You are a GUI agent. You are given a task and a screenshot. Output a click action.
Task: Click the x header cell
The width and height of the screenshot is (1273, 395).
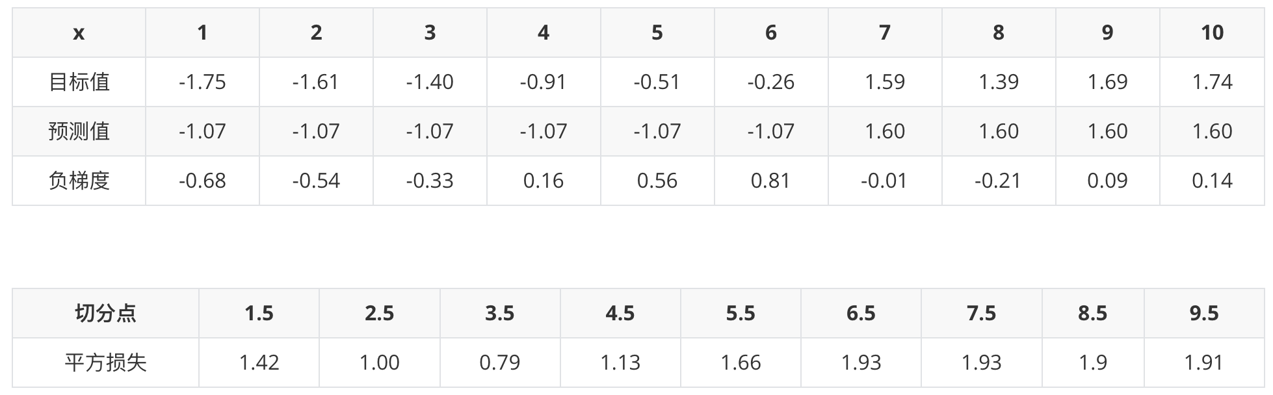[79, 32]
